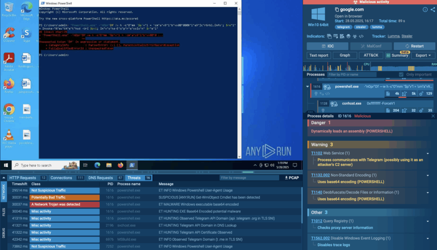Download PCAP file
437x250 pixels.
pyautogui.click(x=292, y=178)
